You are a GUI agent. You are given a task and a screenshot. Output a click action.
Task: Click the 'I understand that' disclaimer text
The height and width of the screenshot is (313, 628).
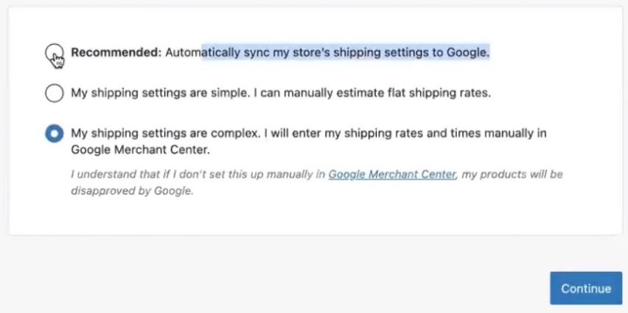111,175
